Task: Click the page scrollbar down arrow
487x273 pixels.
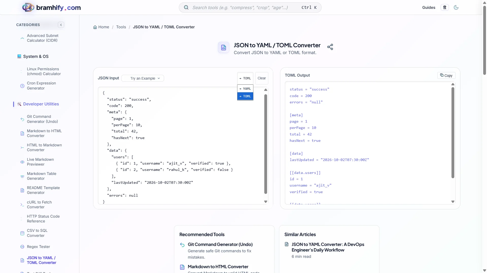Action: point(484,270)
